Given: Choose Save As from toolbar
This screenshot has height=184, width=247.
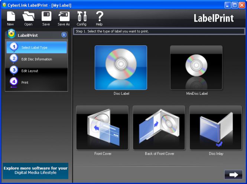Looking at the screenshot, I should pos(64,18).
